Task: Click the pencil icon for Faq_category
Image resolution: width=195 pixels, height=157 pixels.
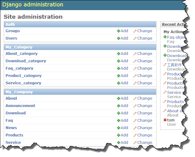Action: coord(135,68)
